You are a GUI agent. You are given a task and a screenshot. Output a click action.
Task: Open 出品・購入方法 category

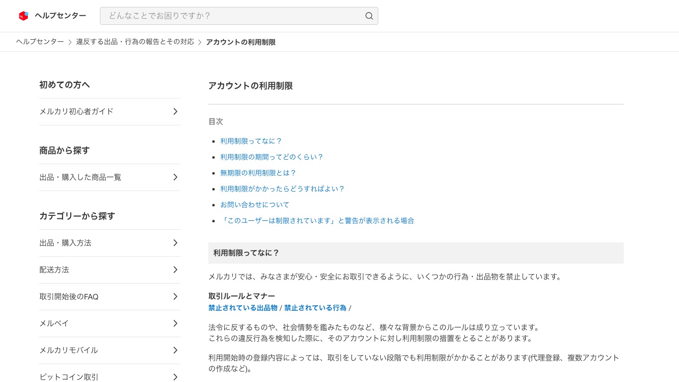tap(110, 243)
